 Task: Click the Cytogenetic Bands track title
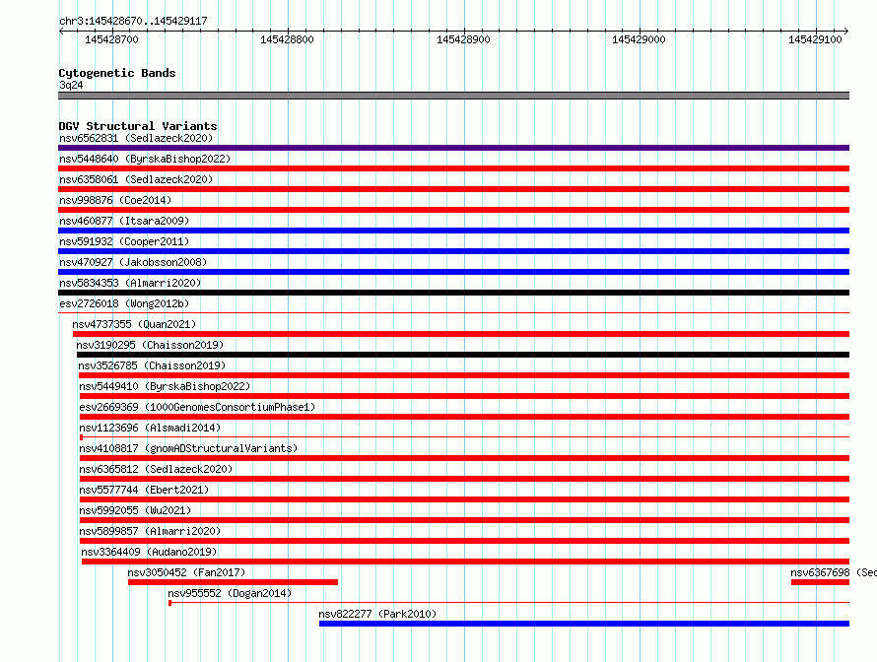tap(117, 73)
